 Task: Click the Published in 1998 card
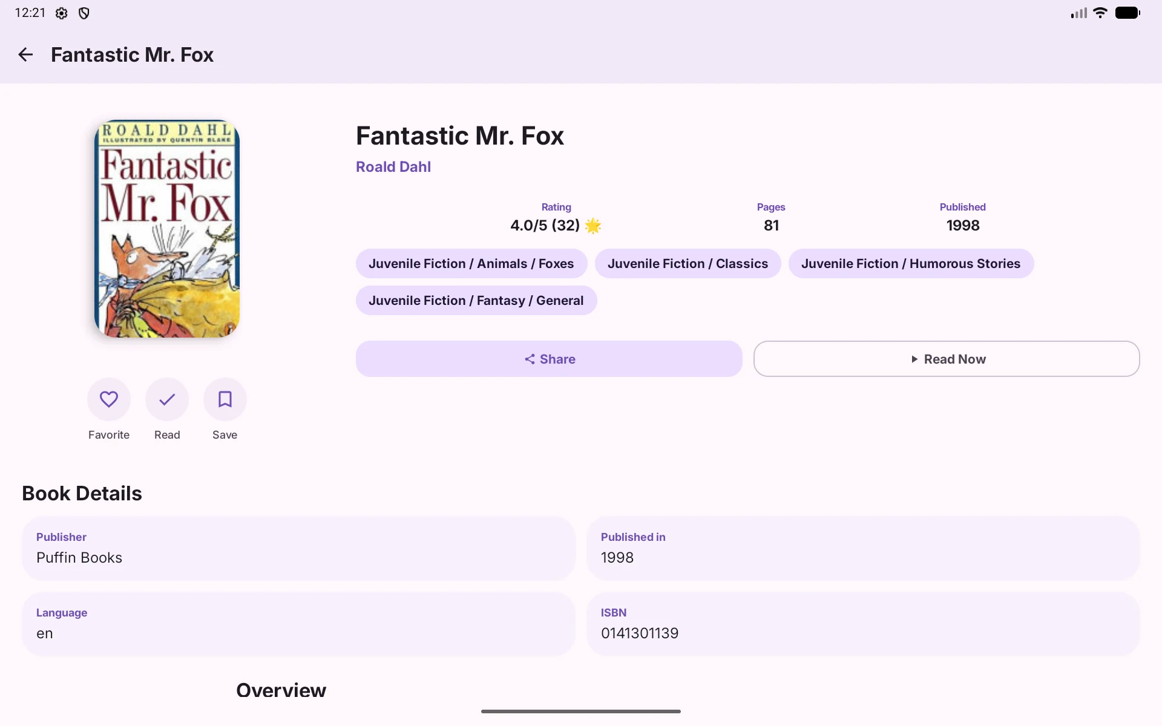(x=863, y=549)
